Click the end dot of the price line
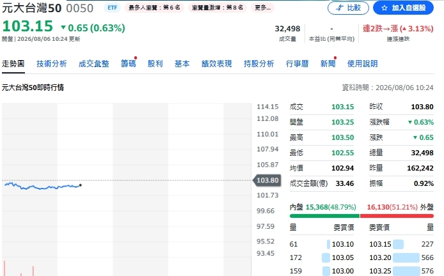Viewport: 444px width, 276px height. [x=81, y=185]
